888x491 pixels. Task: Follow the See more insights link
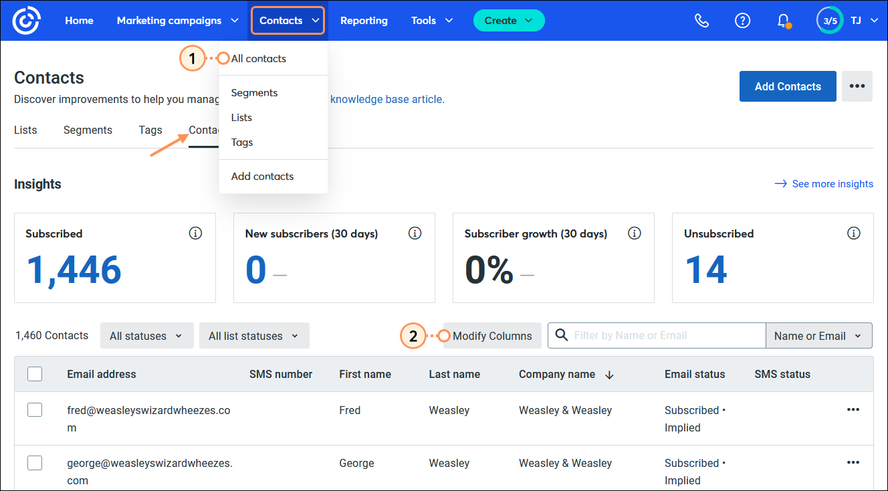[824, 184]
